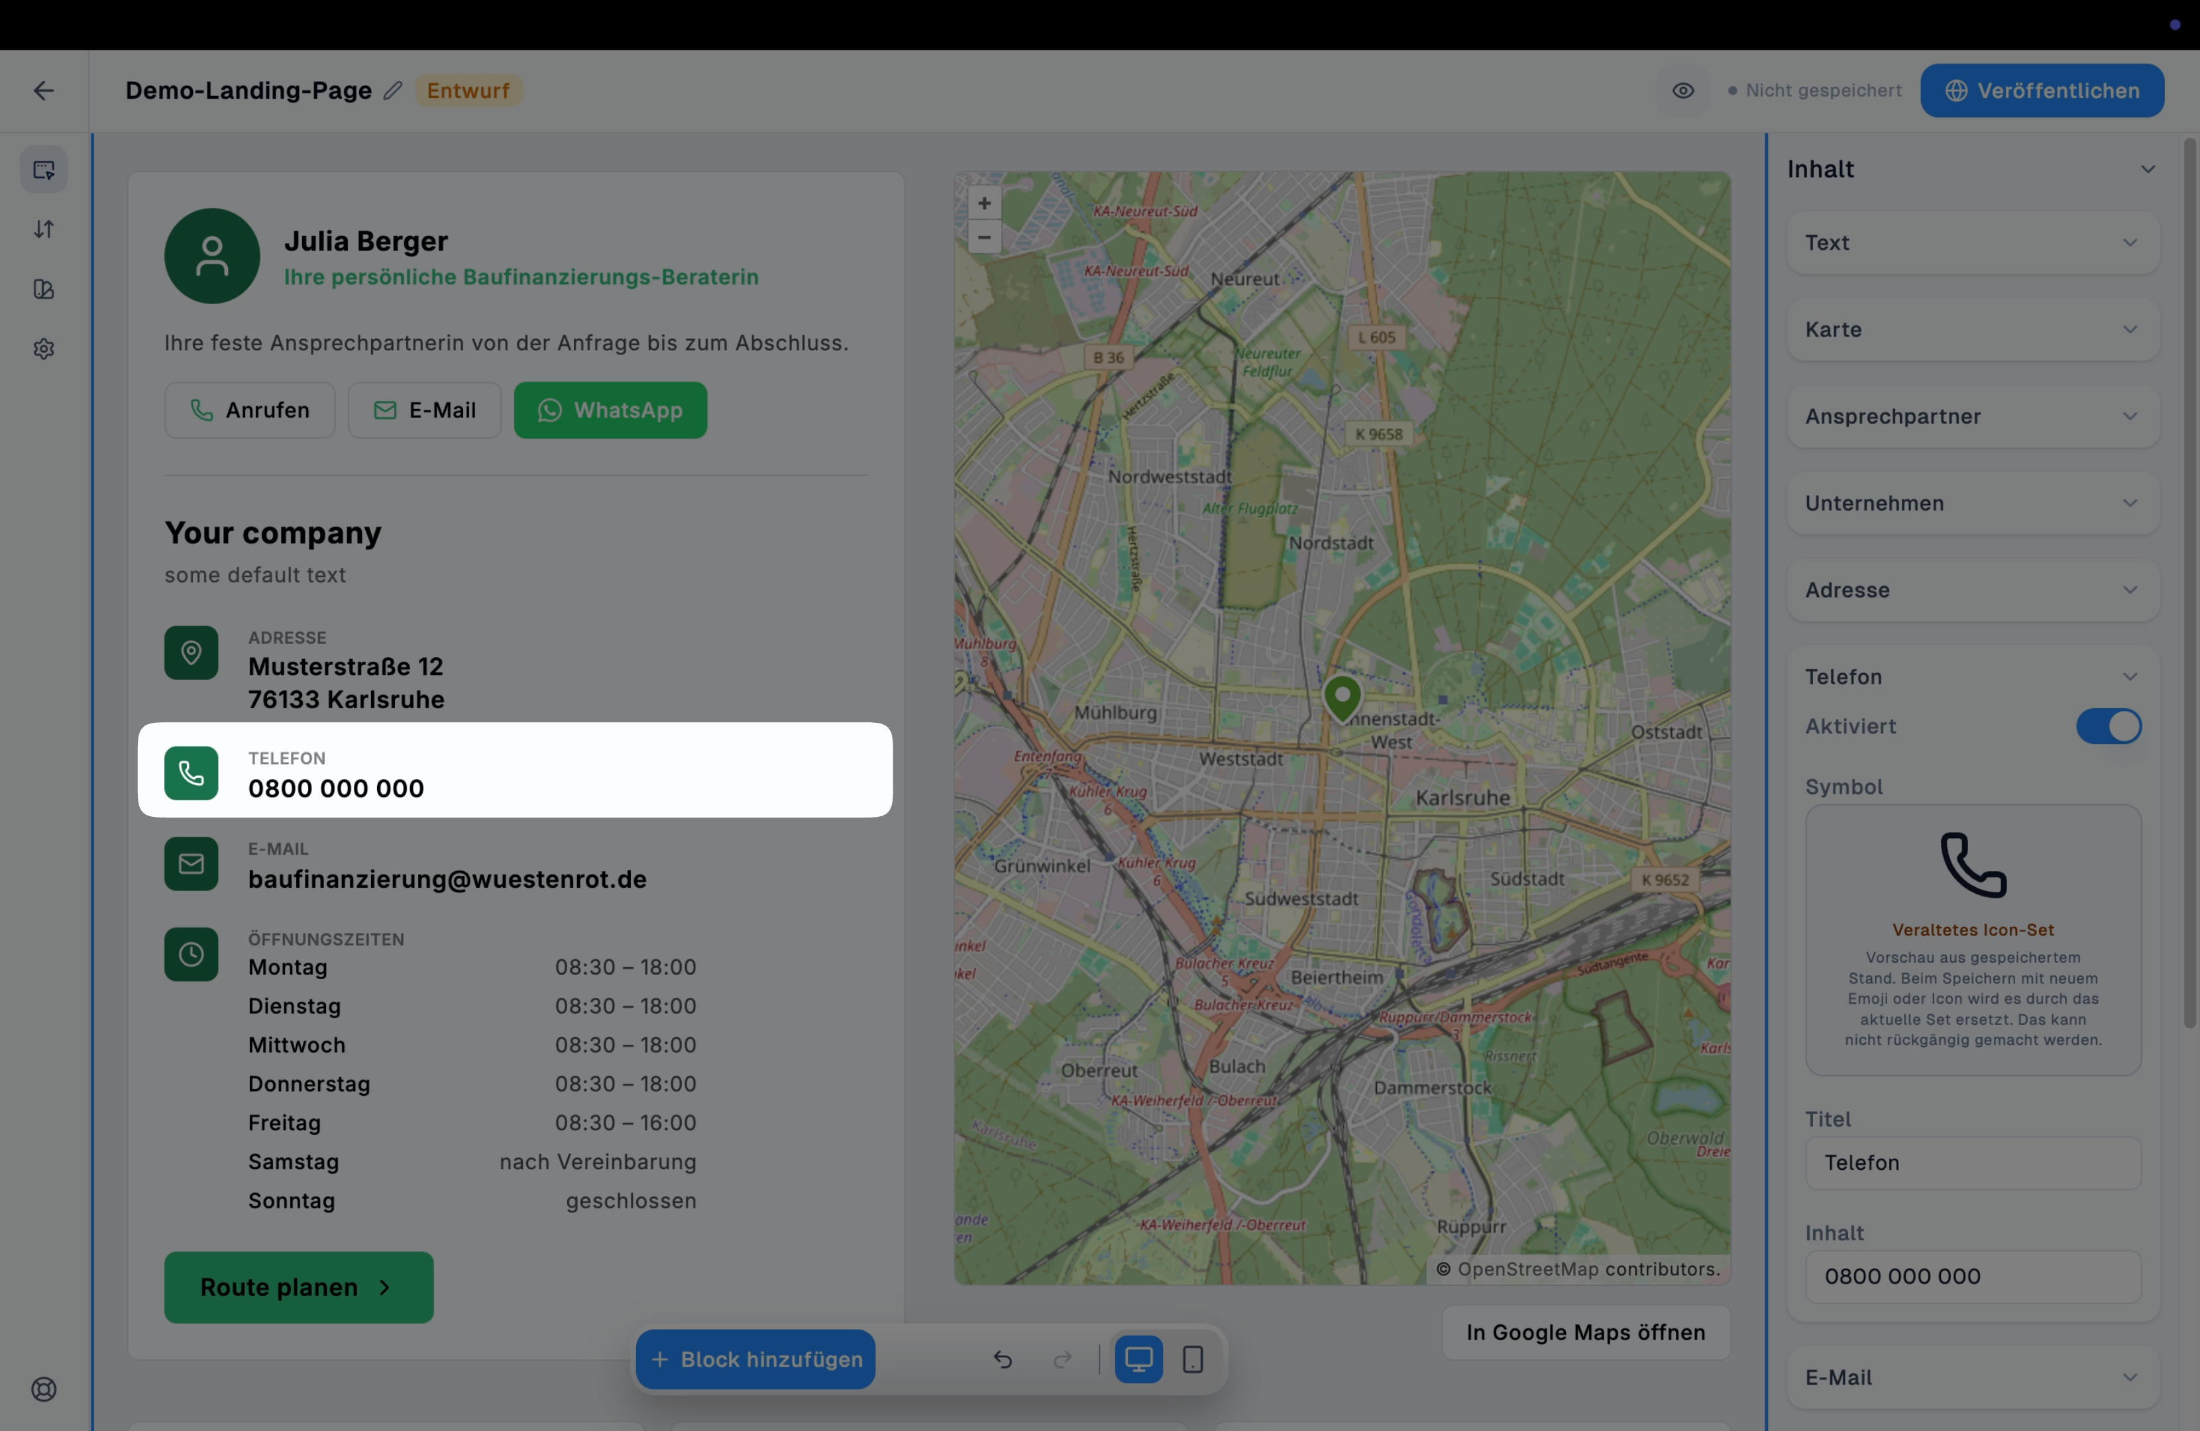Screen dimensions: 2200x1431
Task: Open the OpenStreetMap attribution link
Action: (x=1528, y=1270)
